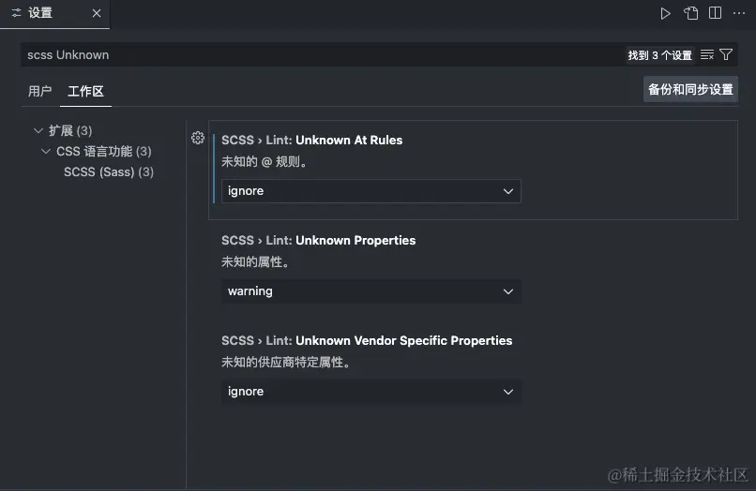Open the More Actions ellipsis menu
Screen dimensions: 756x491
pos(738,13)
